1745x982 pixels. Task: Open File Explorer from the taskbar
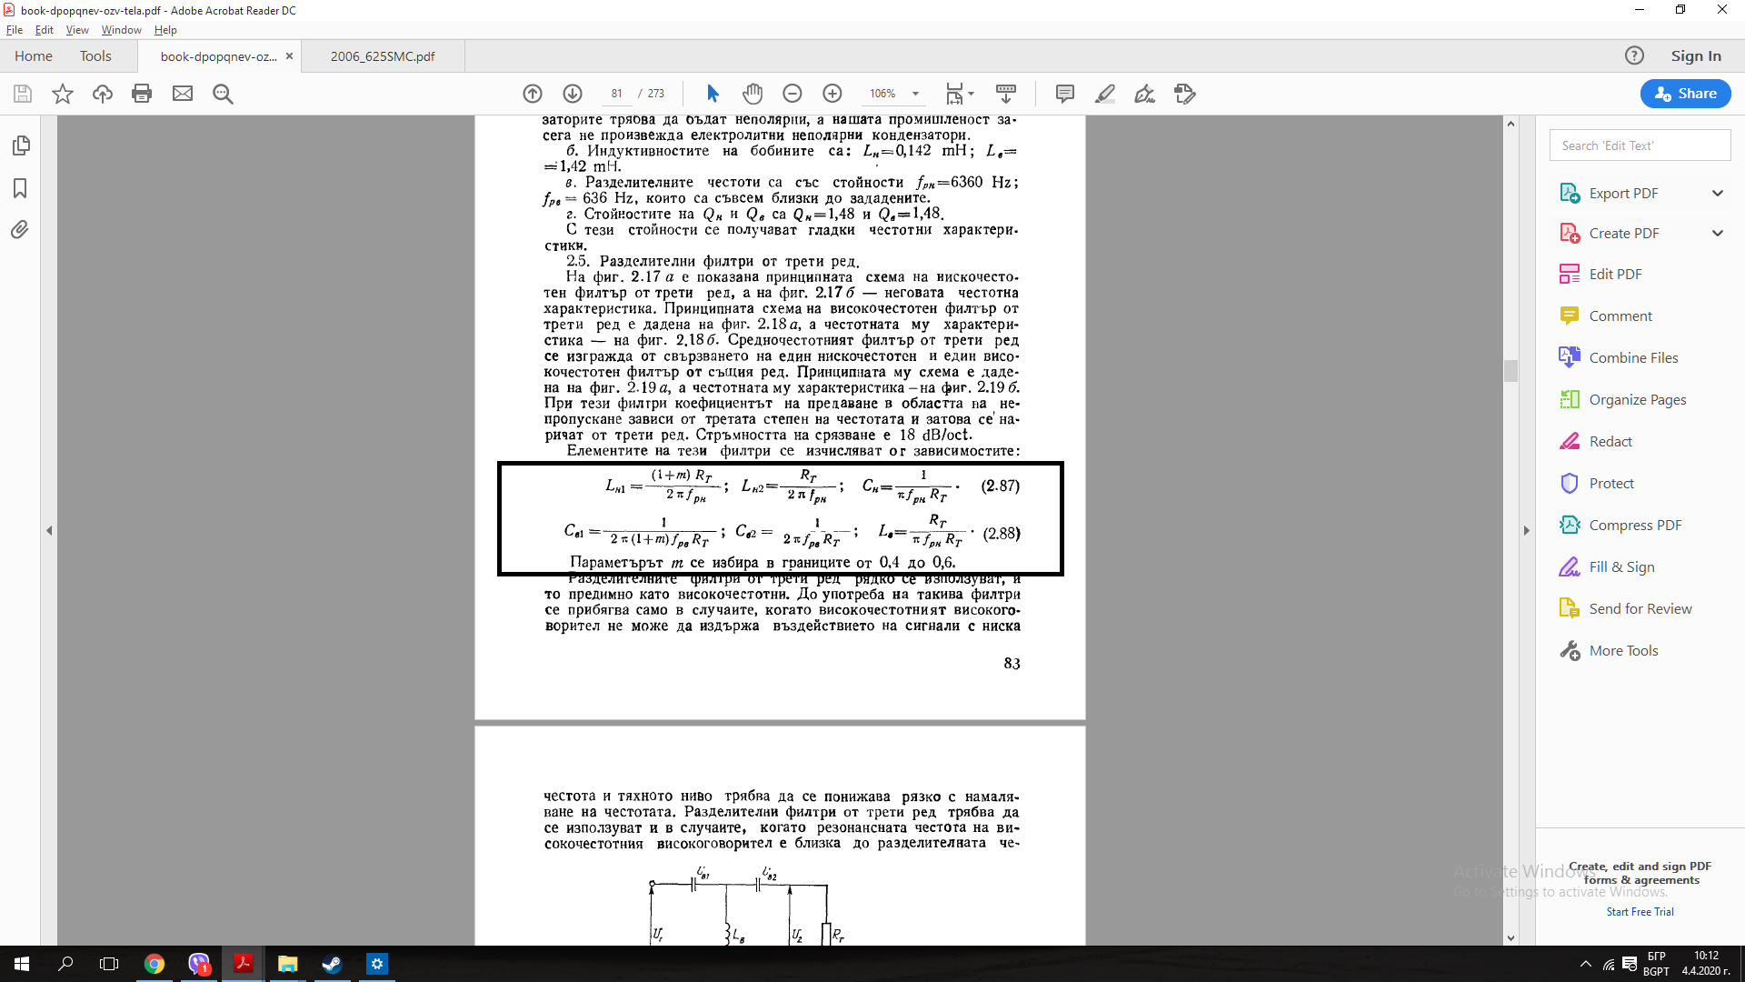[287, 964]
